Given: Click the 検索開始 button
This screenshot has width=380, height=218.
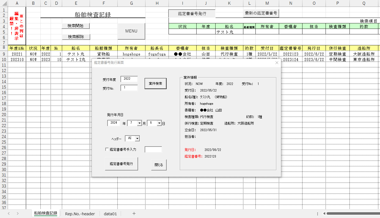Looking at the screenshot, I should [x=76, y=26].
